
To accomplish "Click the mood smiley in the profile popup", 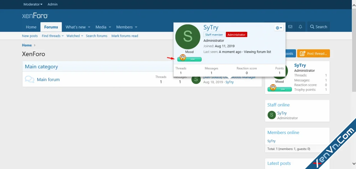I will pos(183,58).
